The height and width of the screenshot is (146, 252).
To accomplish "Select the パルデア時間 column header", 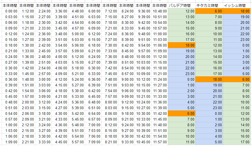I will pyautogui.click(x=182, y=6).
